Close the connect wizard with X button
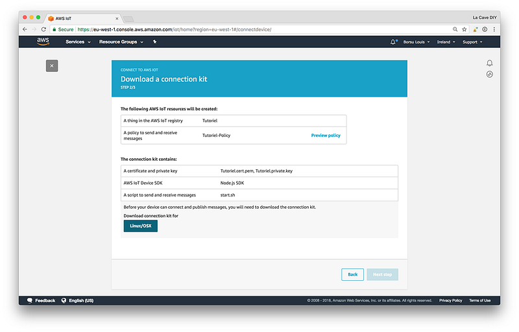 52,65
